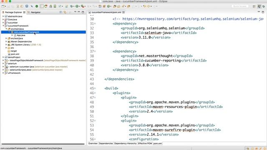Click maven-surefire-plugin text on line 54
Viewport: 267px width, 150px height.
[174, 130]
